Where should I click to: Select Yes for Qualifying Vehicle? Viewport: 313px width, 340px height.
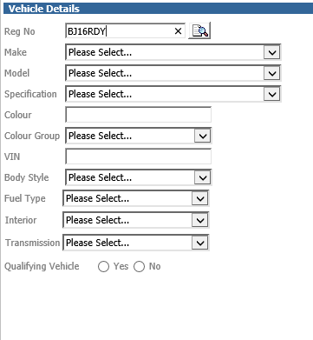click(103, 266)
